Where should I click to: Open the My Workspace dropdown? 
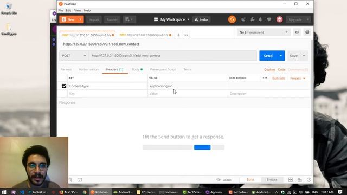172,19
